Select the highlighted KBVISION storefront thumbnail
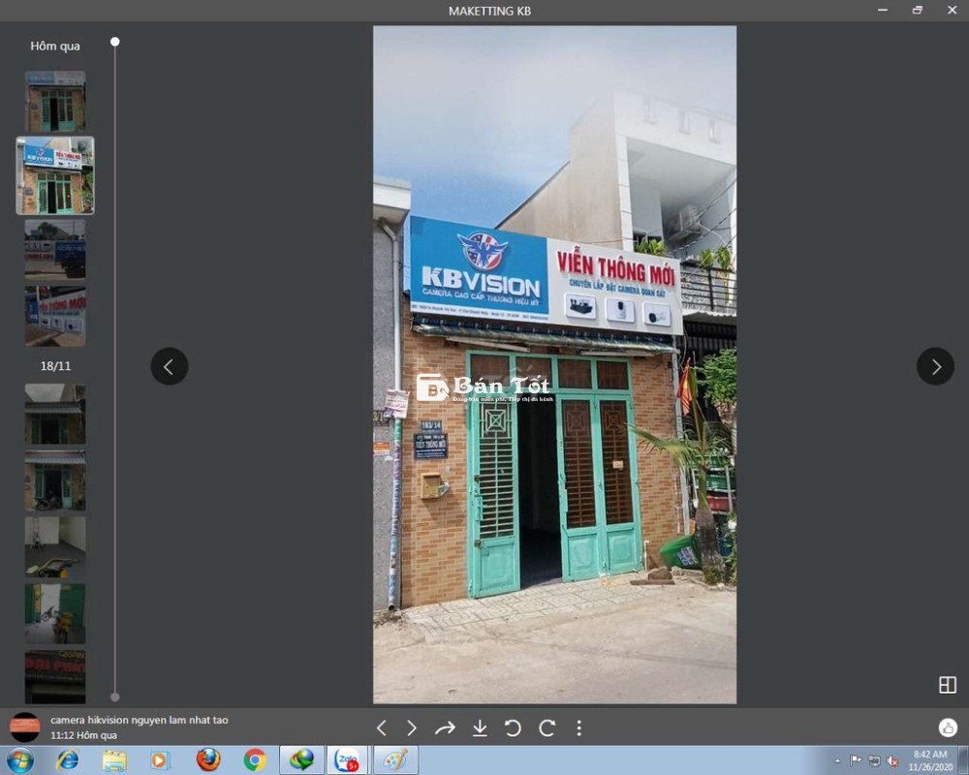The image size is (969, 775). [x=55, y=175]
